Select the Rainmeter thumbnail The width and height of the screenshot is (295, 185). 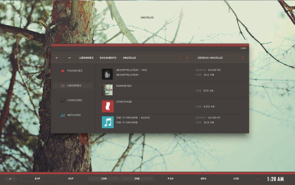108,90
